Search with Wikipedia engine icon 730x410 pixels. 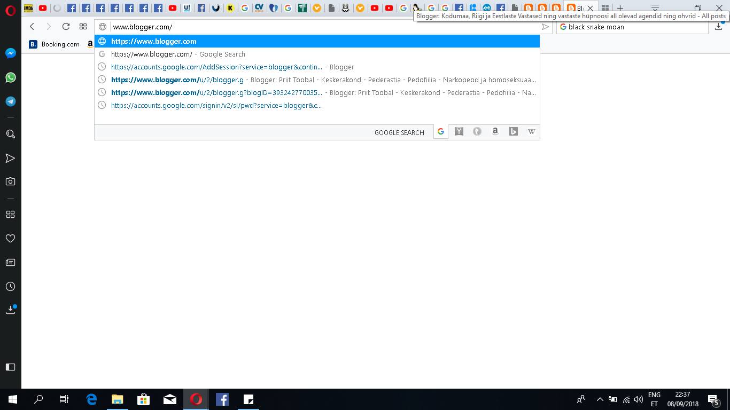(532, 132)
